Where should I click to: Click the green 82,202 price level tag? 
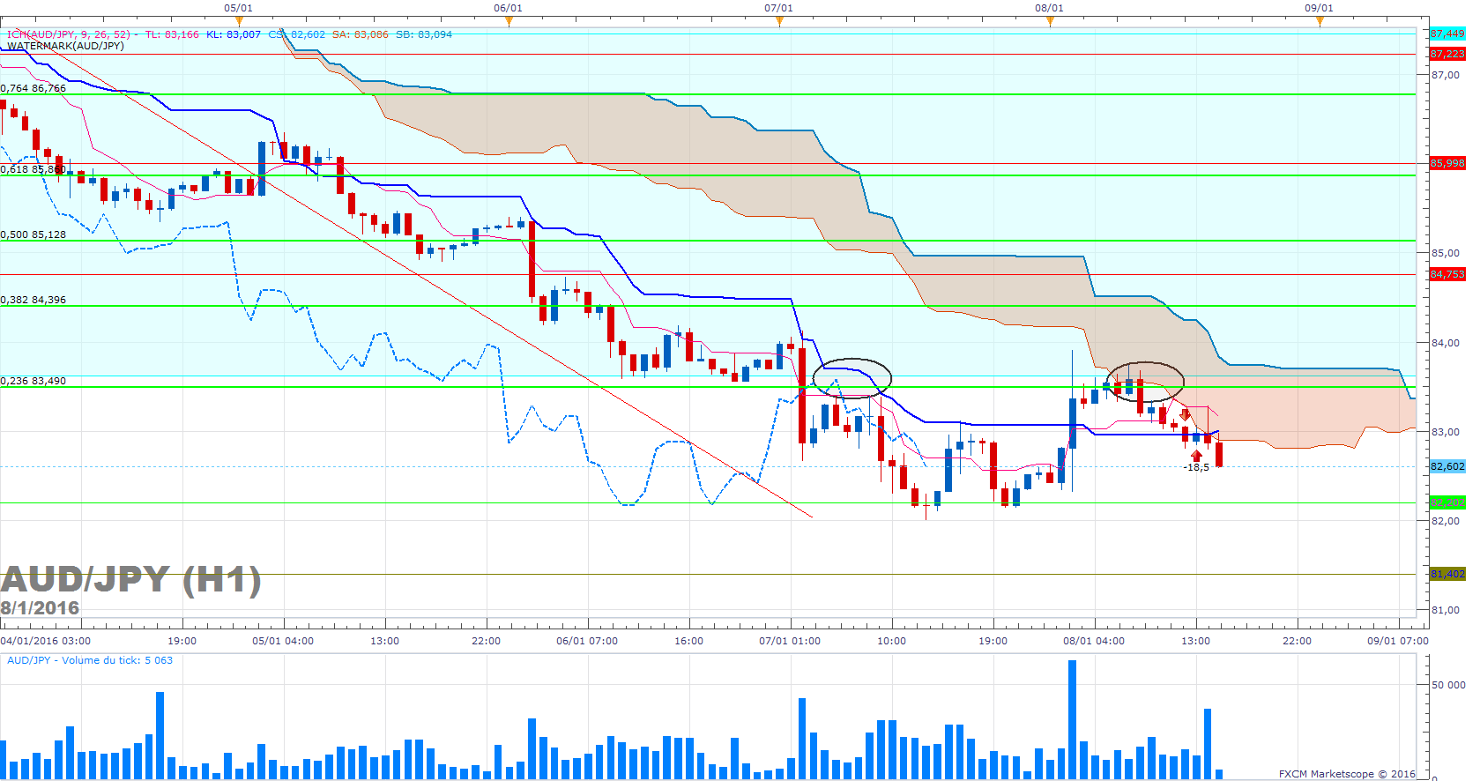tap(1447, 502)
